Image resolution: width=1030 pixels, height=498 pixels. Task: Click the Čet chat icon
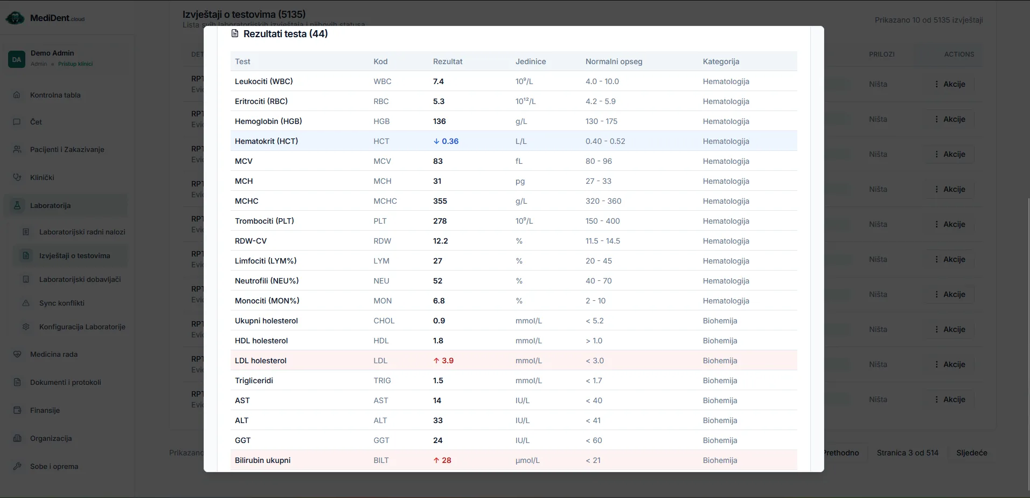[17, 122]
